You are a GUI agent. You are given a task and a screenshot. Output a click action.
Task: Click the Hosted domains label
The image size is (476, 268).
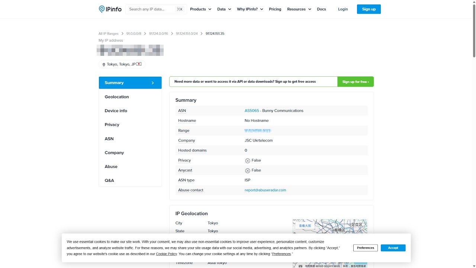point(192,150)
